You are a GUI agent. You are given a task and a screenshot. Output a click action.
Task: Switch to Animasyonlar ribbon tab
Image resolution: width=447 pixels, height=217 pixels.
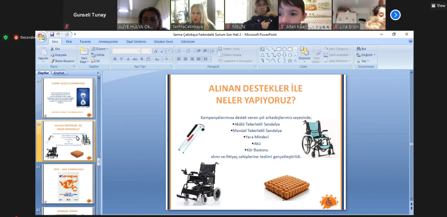[108, 42]
